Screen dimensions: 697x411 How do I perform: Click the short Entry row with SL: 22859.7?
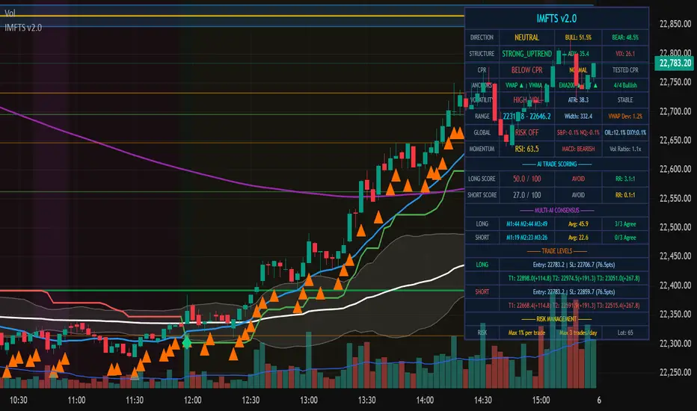pos(574,292)
